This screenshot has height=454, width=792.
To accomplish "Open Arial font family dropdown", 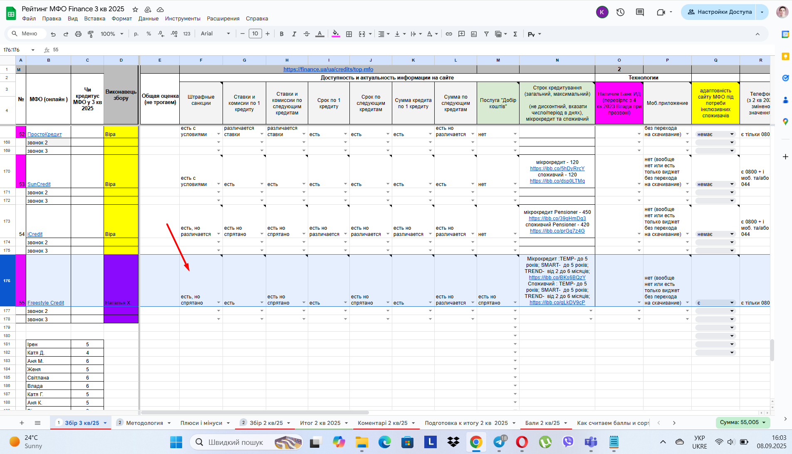I will coord(215,34).
